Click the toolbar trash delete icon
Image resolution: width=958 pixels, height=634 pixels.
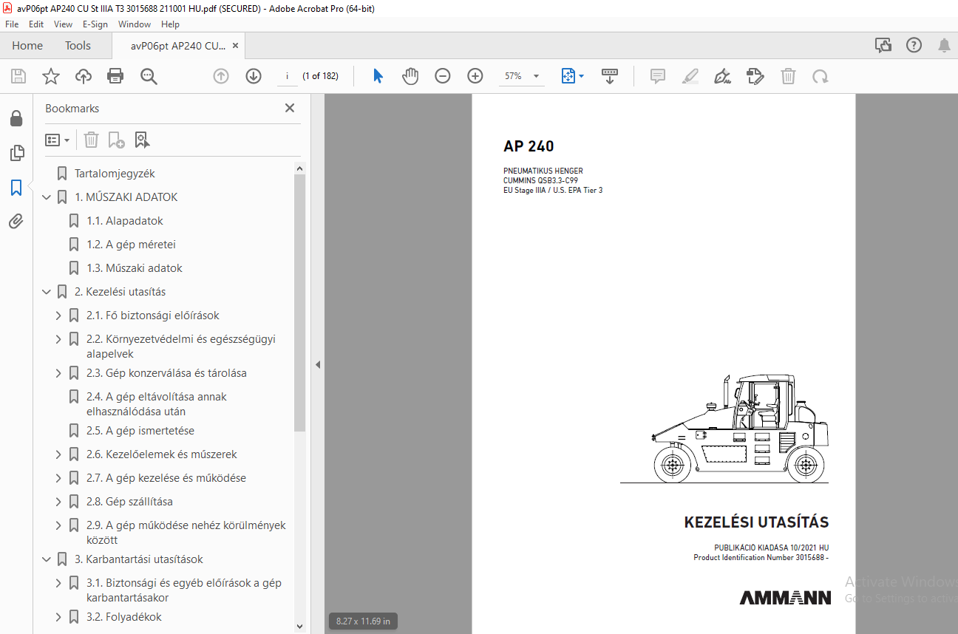(x=789, y=76)
